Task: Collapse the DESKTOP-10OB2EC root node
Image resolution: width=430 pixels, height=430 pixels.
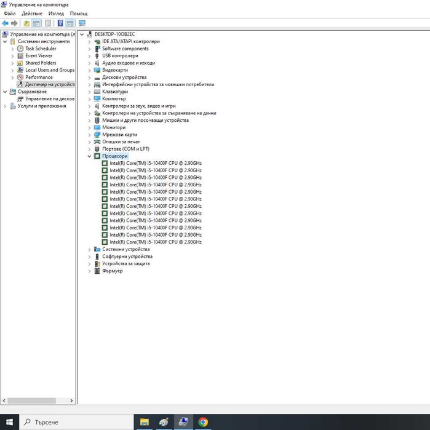Action: [82, 34]
